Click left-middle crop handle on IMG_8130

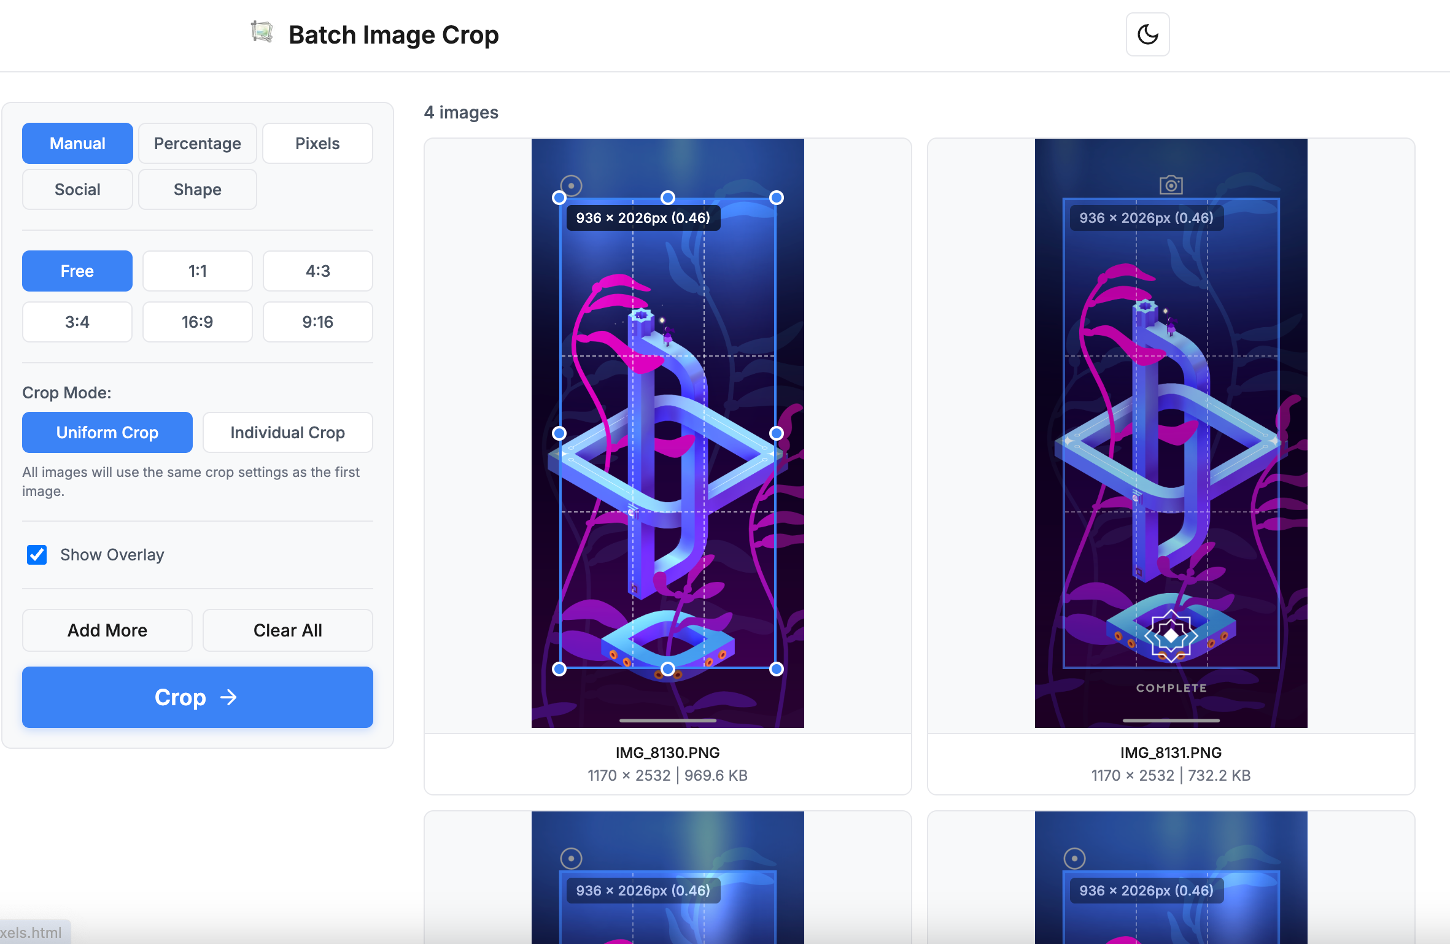point(559,433)
